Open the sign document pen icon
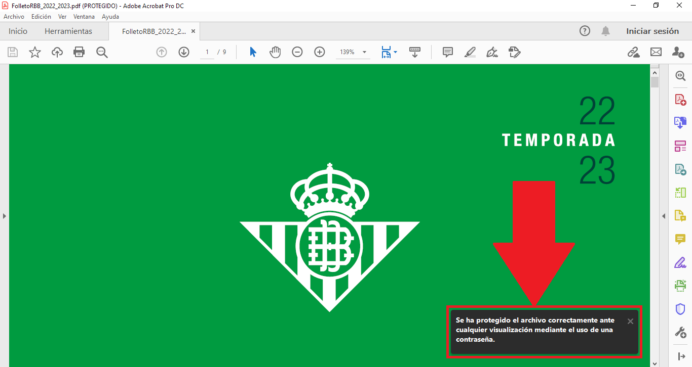 [x=492, y=52]
